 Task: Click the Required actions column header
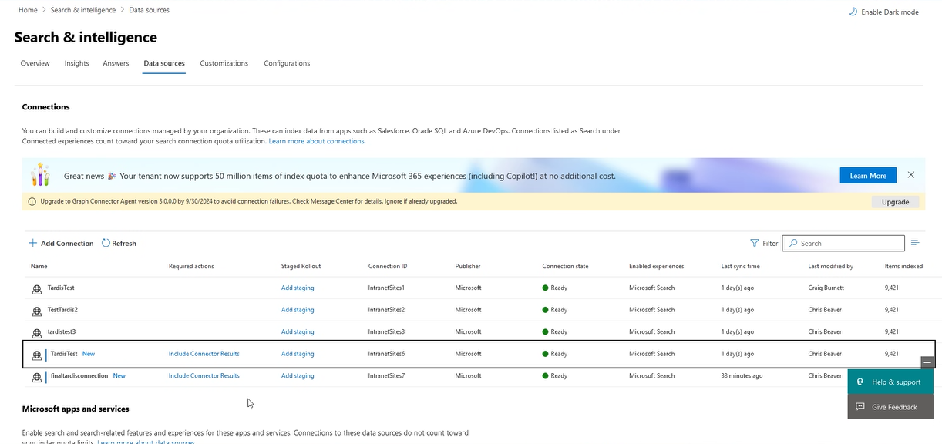191,266
